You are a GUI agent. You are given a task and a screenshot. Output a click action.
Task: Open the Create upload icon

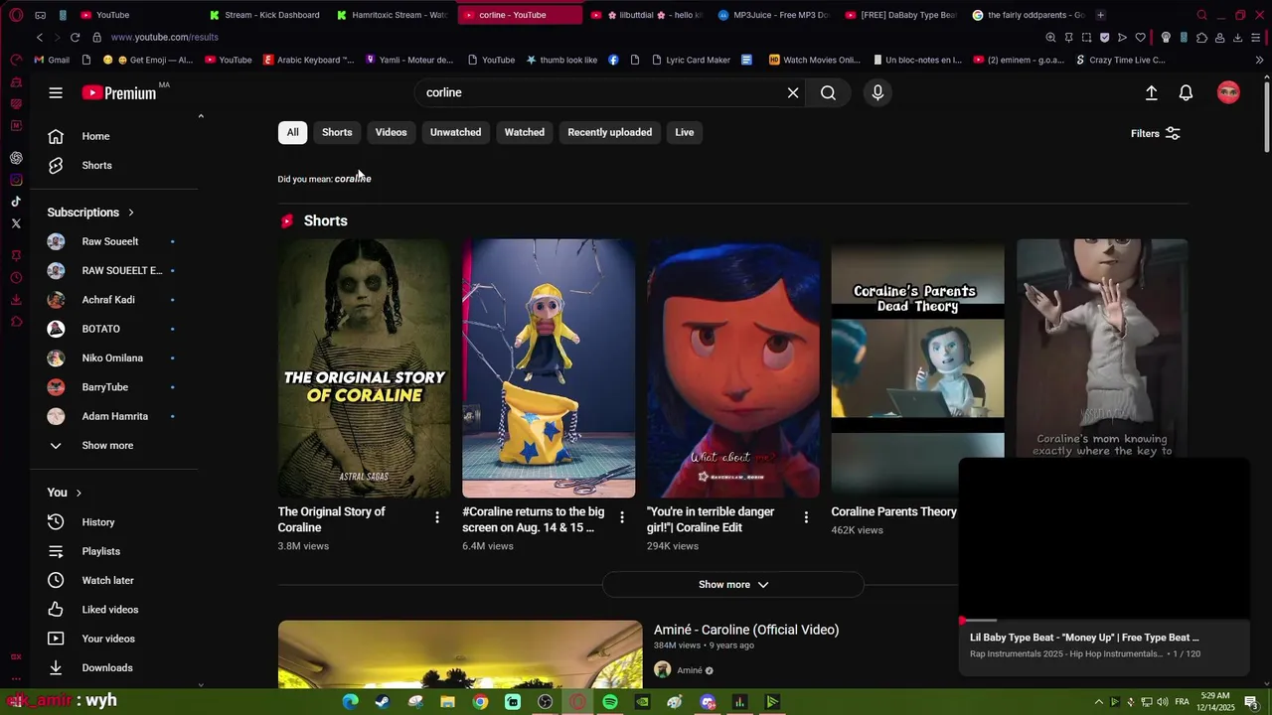point(1151,92)
